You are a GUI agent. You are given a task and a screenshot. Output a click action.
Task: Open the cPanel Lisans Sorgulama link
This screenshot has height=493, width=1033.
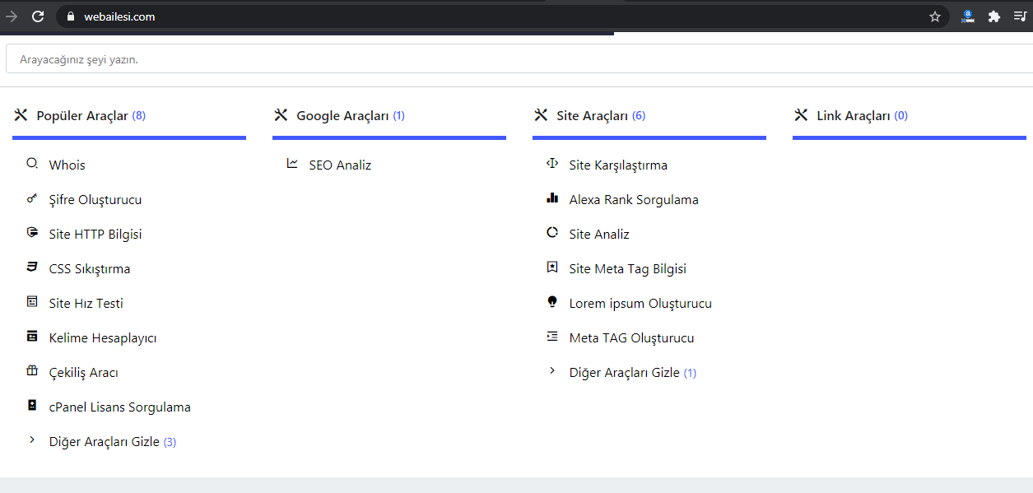tap(120, 407)
